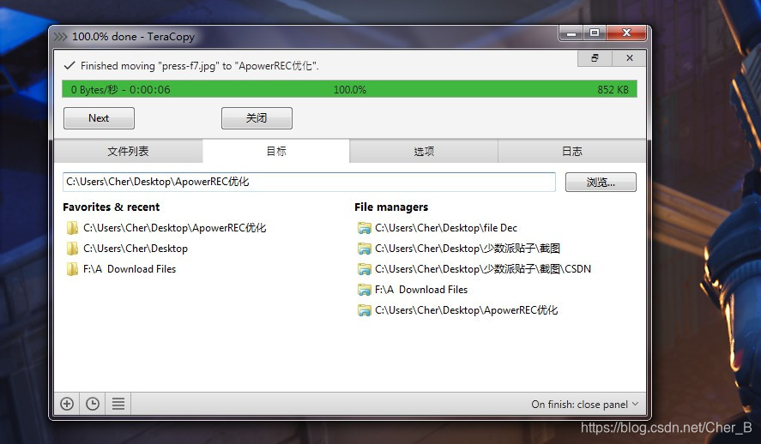
Task: Switch to the 日志 tab
Action: coord(571,151)
